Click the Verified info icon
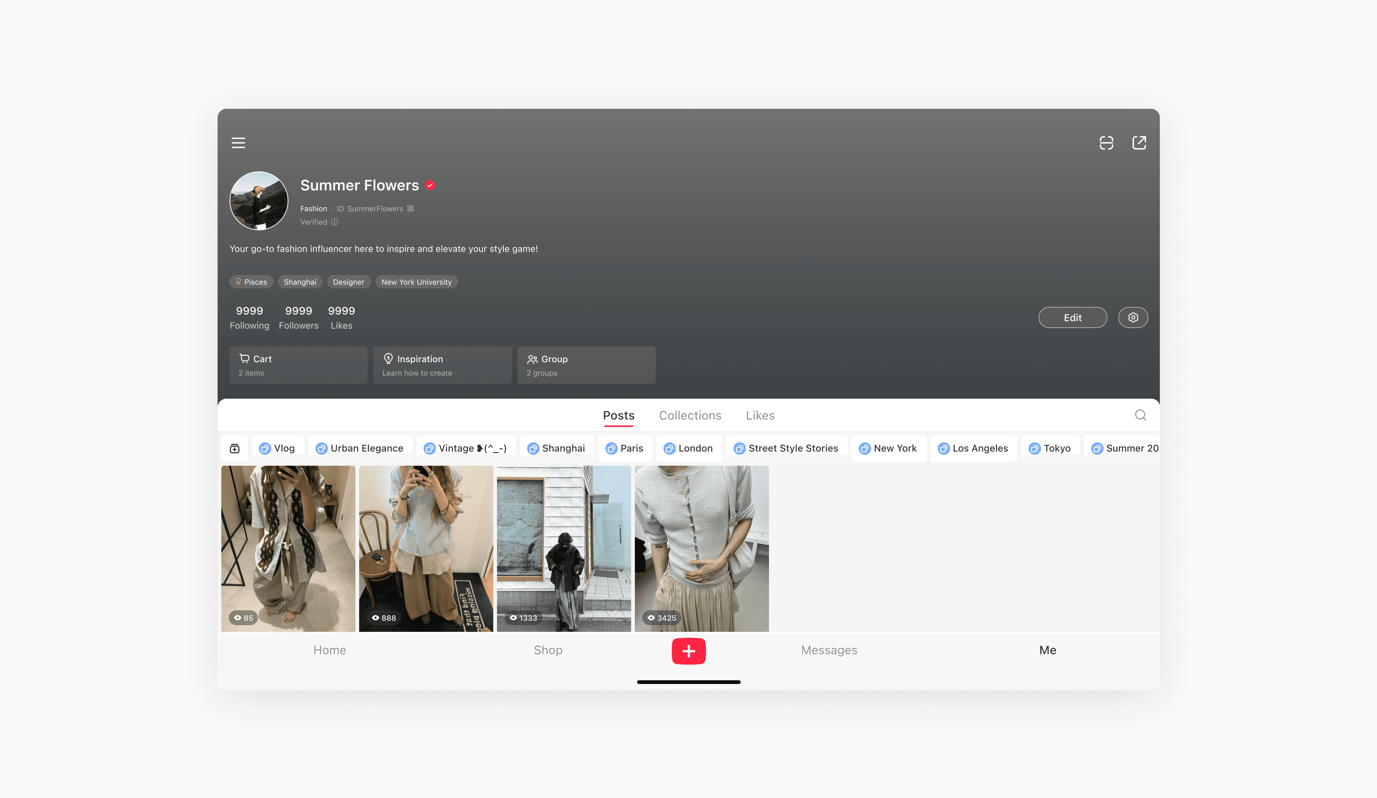Screen dimensions: 1377x798 coord(335,222)
